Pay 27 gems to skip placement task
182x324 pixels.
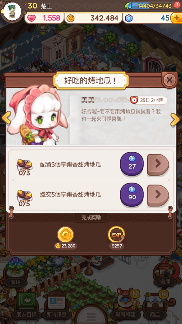[132, 164]
